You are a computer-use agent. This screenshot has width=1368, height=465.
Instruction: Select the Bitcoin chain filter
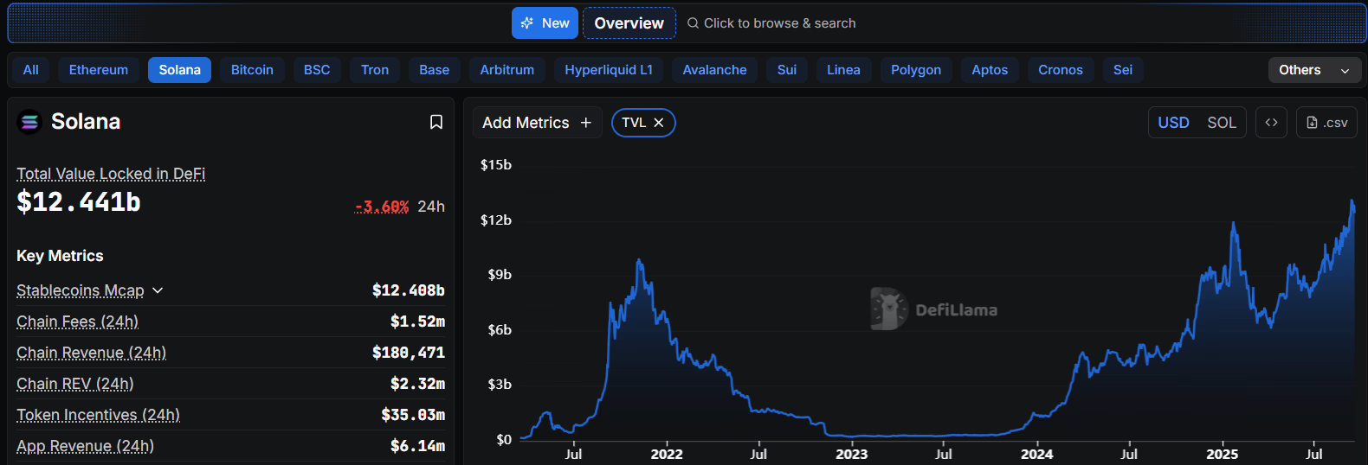(252, 70)
